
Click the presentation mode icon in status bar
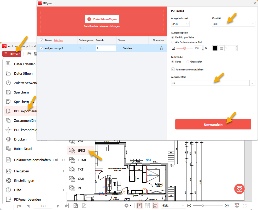click(x=237, y=206)
